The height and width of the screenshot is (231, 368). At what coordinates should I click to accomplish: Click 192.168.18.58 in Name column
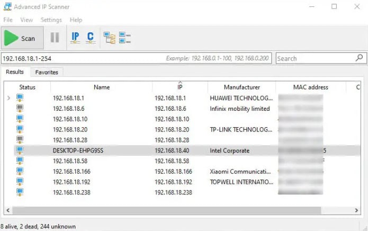pos(70,161)
